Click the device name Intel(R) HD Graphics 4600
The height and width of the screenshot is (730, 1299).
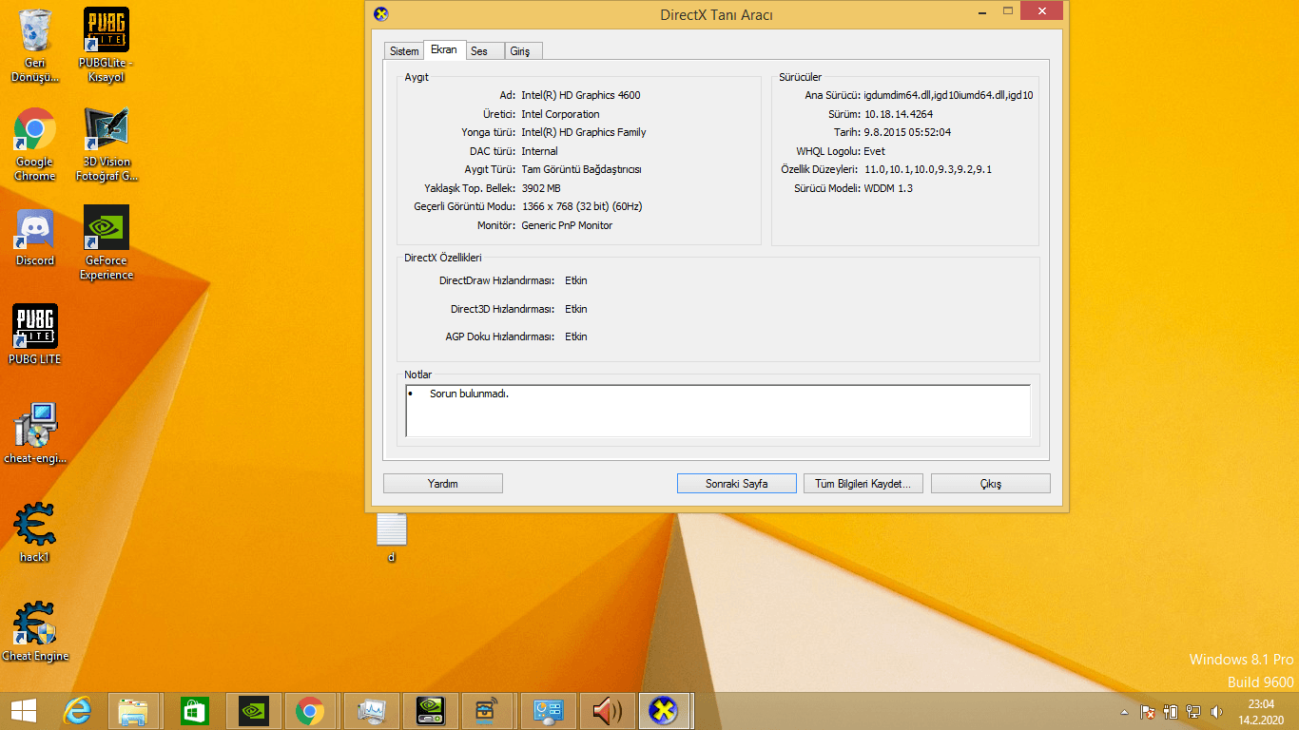pos(581,95)
